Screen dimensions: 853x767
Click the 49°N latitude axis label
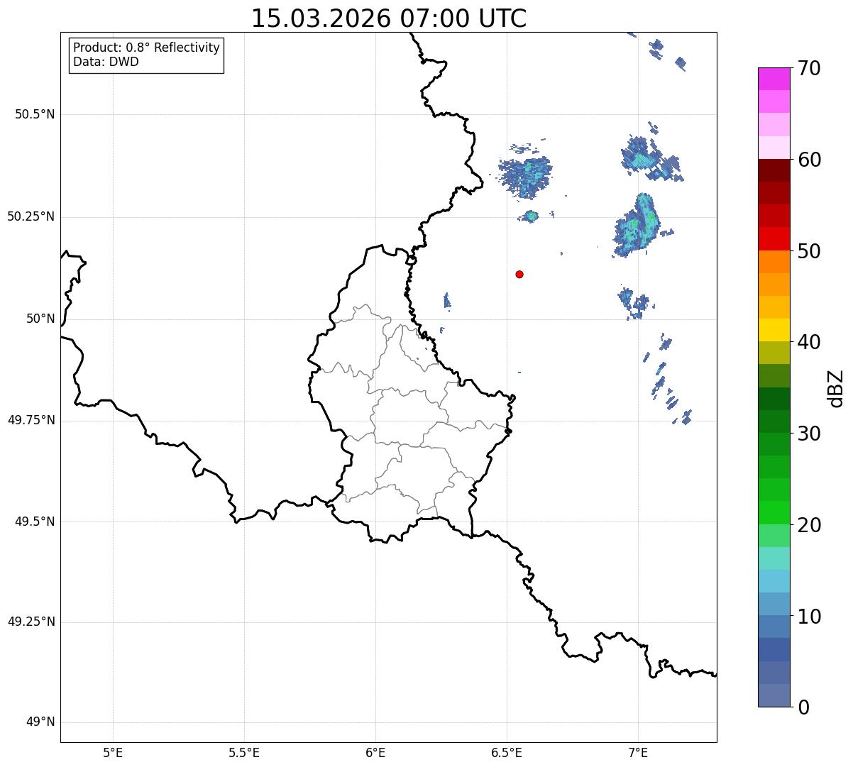40,722
